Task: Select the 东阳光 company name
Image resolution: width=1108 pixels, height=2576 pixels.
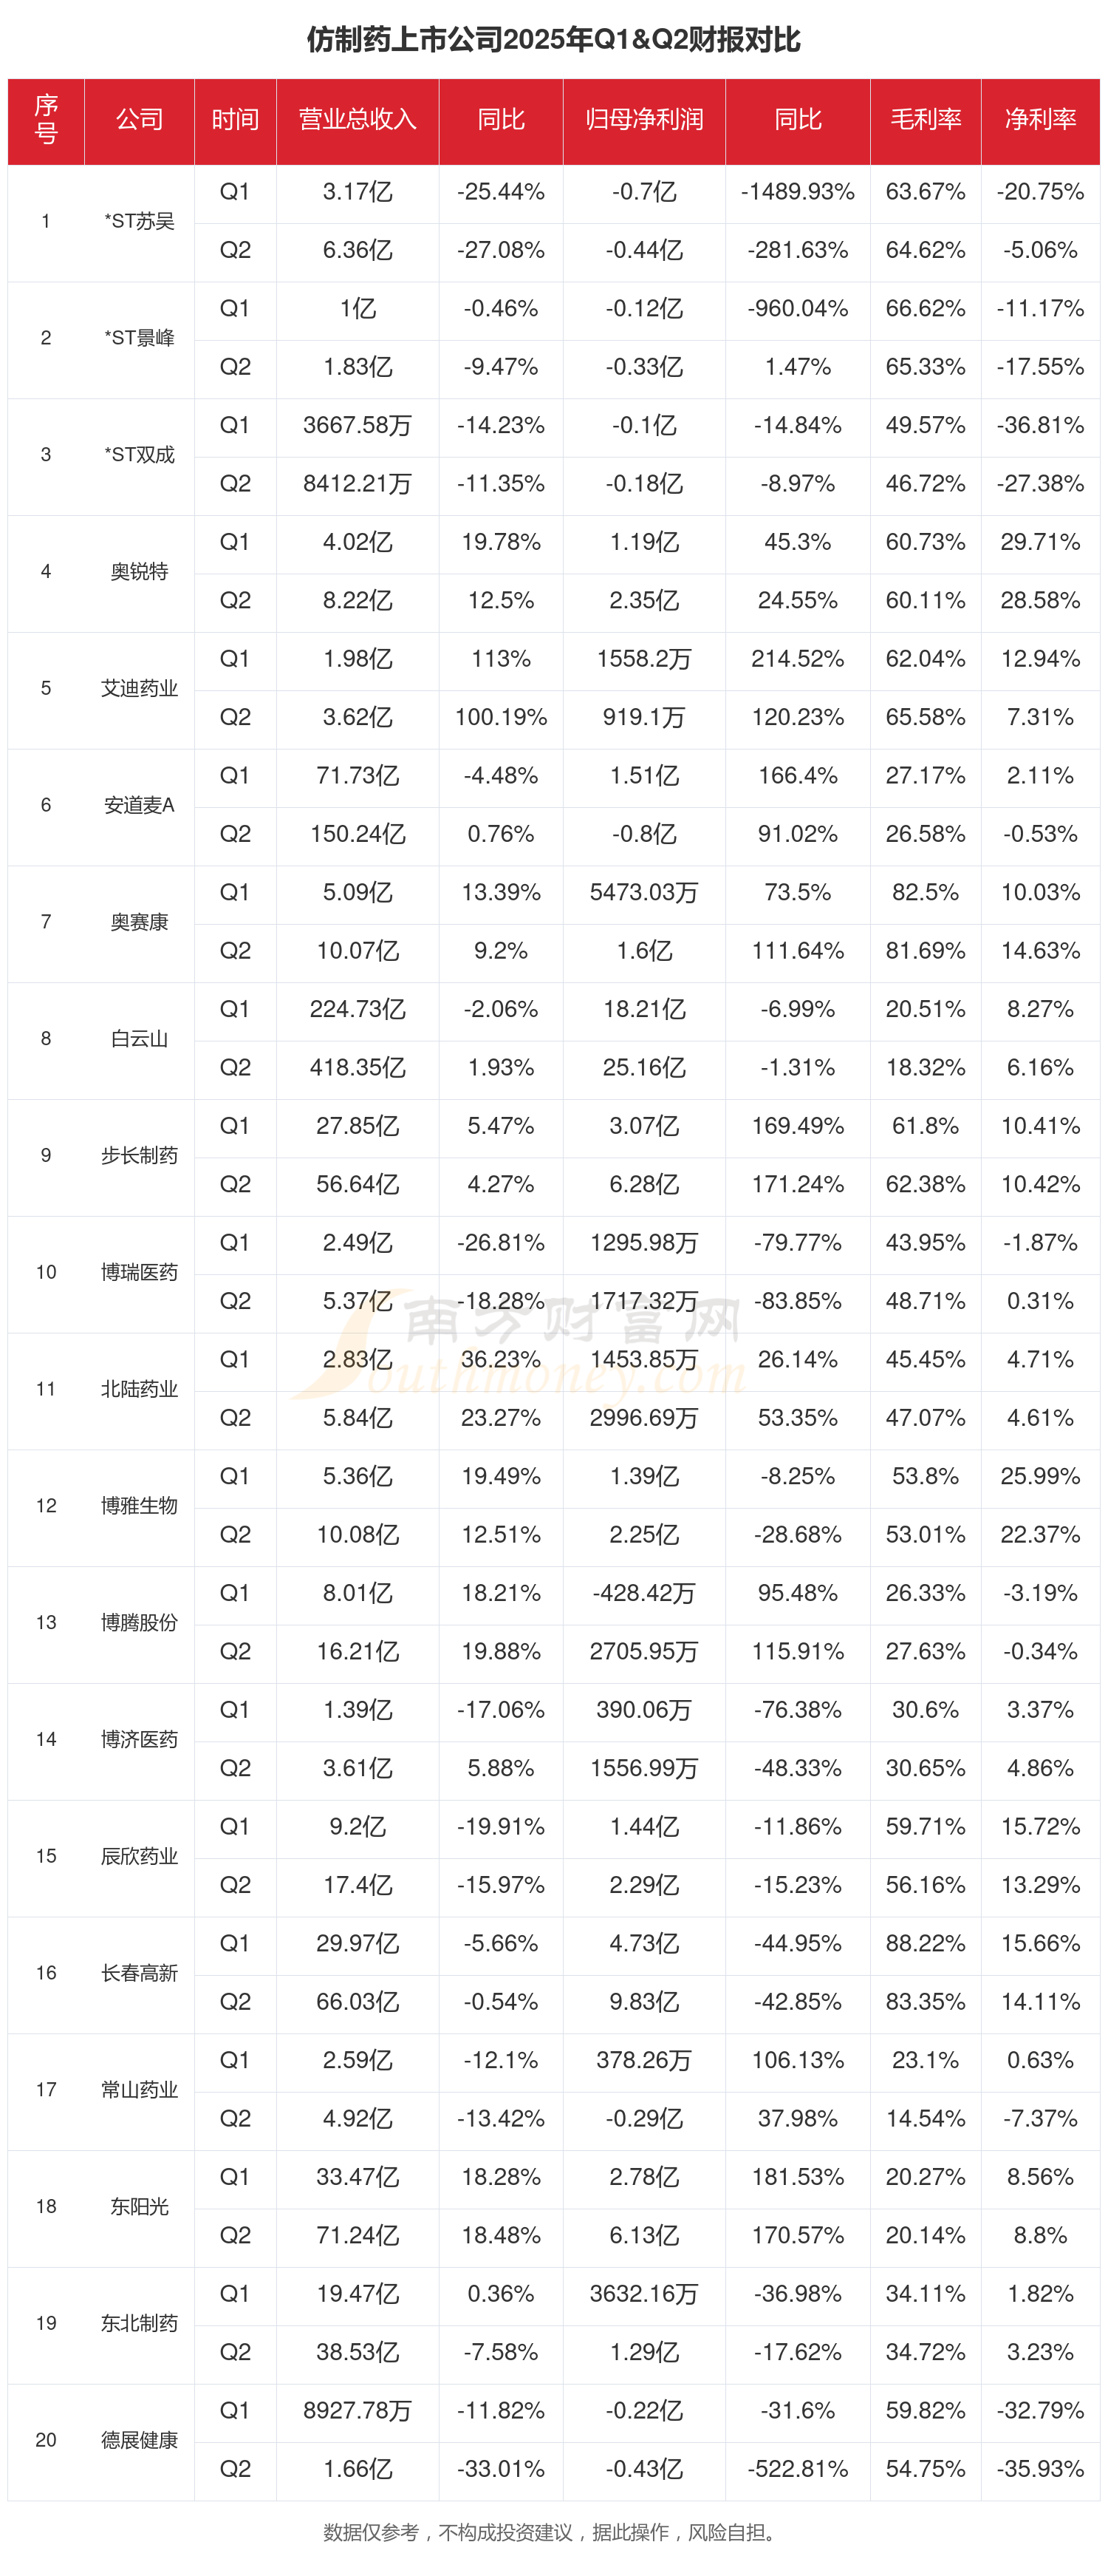Action: 139,2206
